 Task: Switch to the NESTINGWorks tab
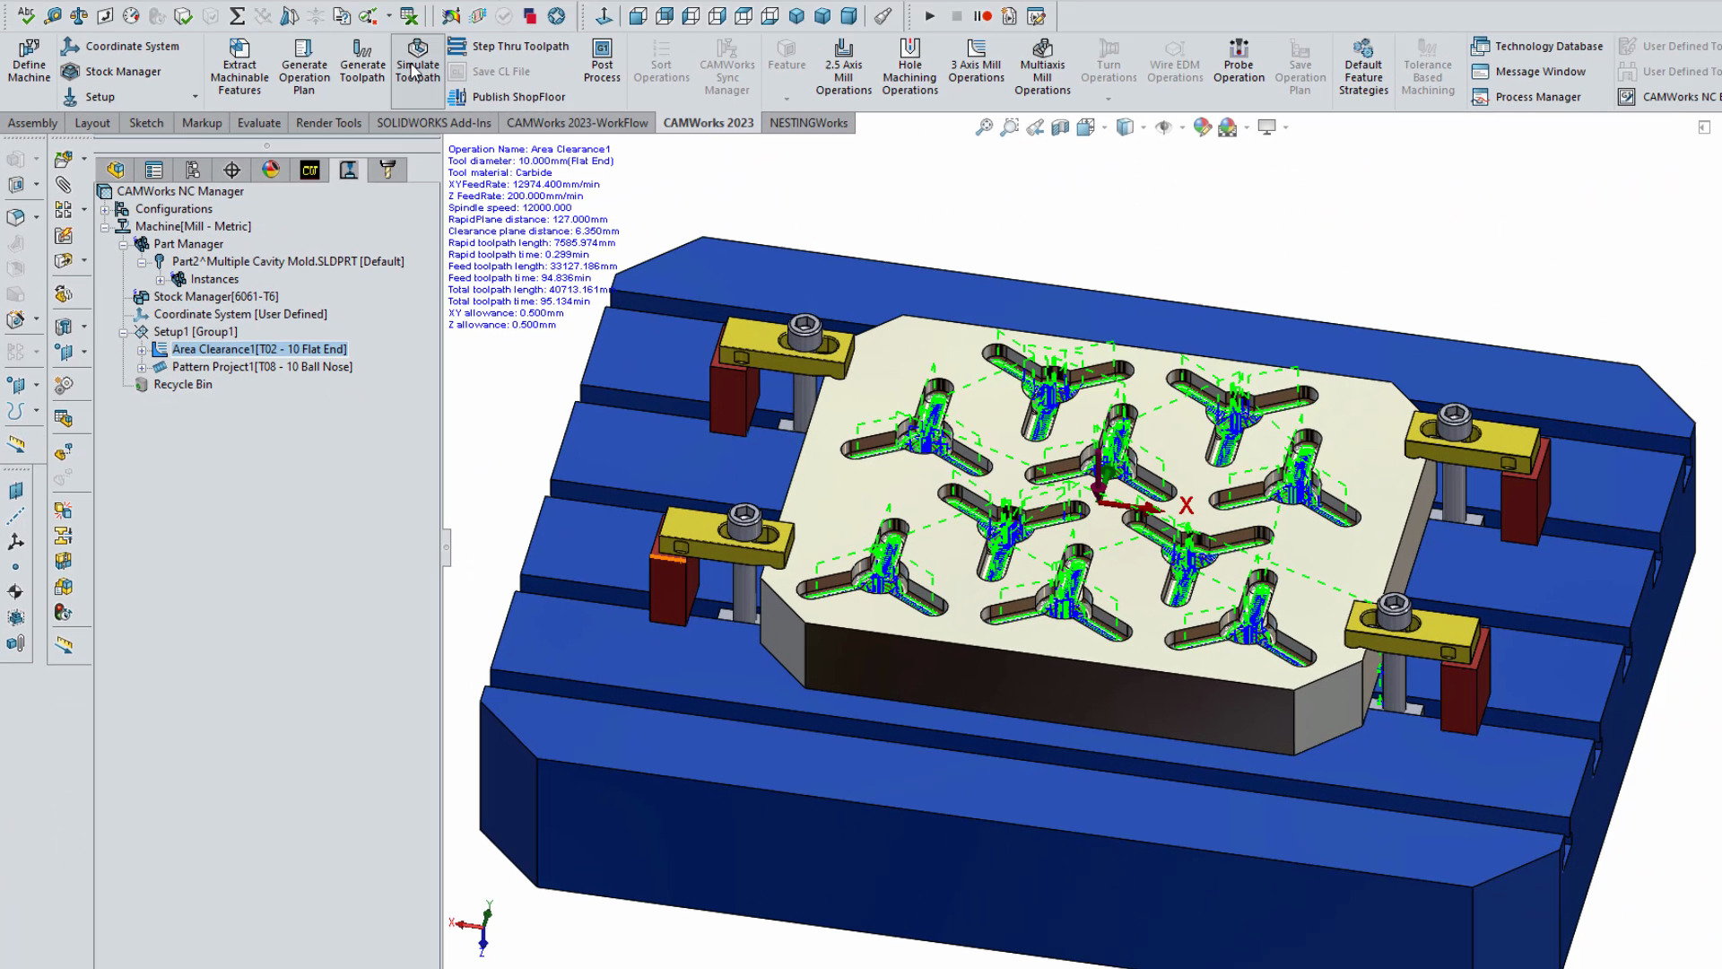(807, 123)
